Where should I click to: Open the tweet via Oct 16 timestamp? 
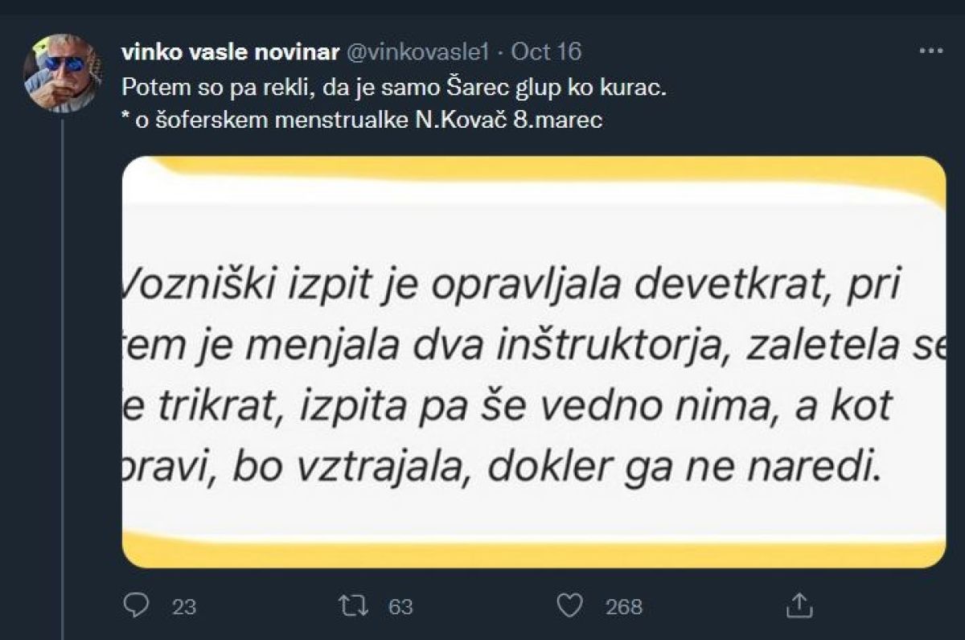tap(546, 51)
